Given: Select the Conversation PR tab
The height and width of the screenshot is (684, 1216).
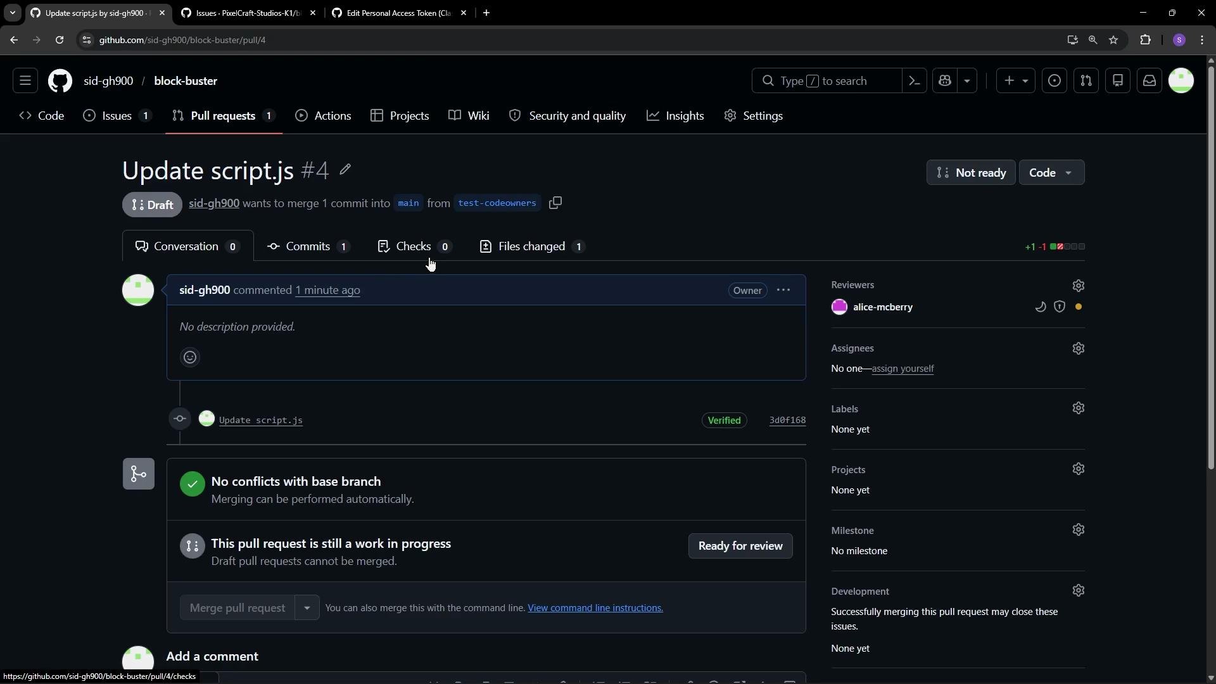Looking at the screenshot, I should pos(187,246).
